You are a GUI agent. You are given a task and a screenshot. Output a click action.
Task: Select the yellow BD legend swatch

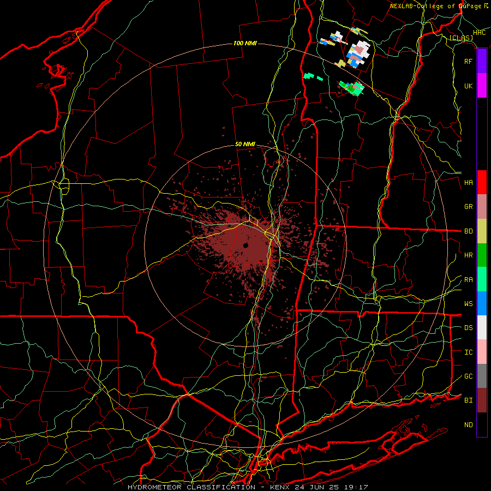[x=482, y=231]
